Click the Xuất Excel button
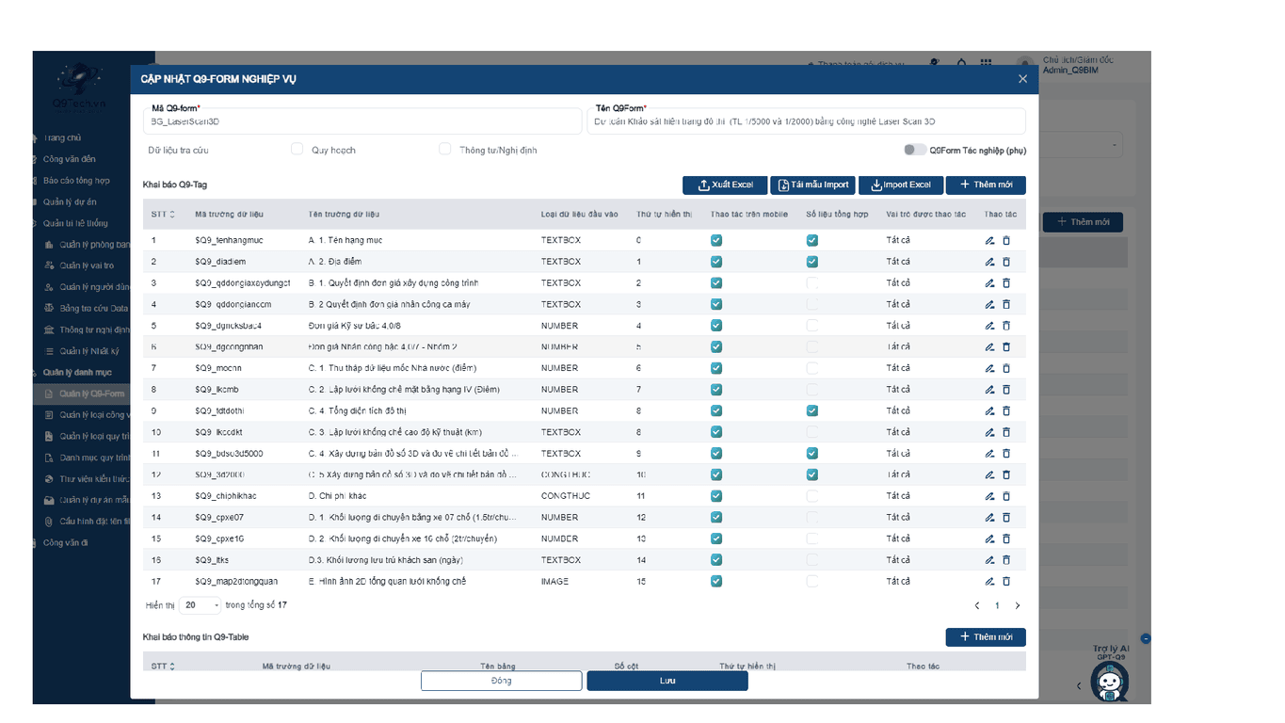The image size is (1285, 723). (x=724, y=185)
